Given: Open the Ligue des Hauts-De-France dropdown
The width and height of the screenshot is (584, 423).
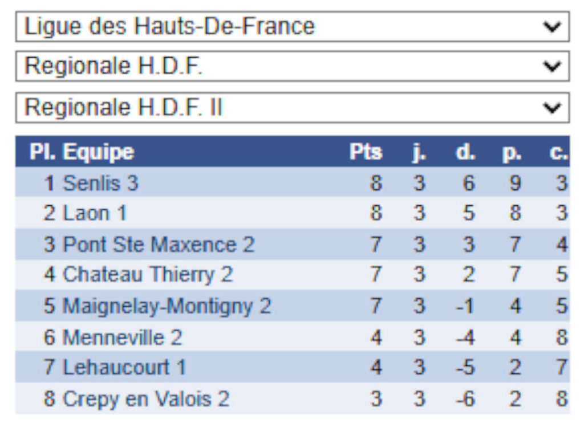Looking at the screenshot, I should click(x=292, y=27).
